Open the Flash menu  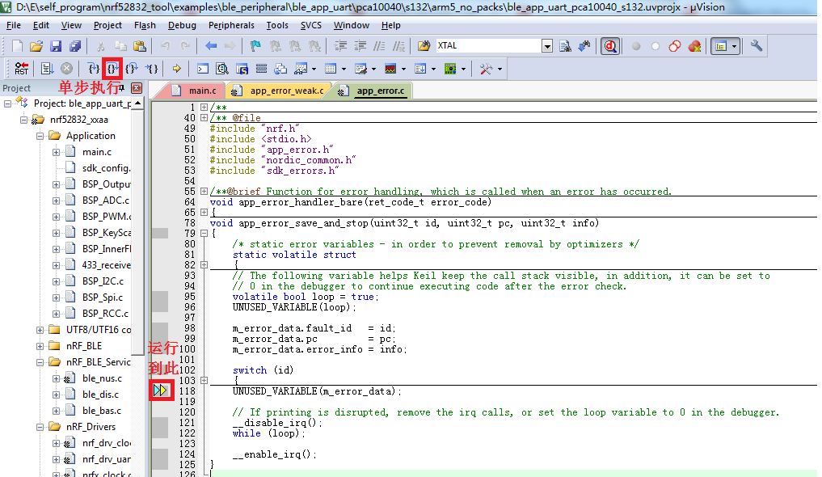(x=145, y=25)
